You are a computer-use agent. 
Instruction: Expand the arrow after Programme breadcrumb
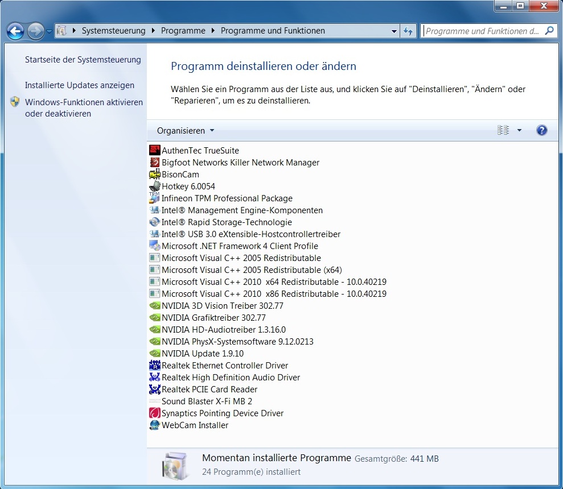tap(213, 31)
